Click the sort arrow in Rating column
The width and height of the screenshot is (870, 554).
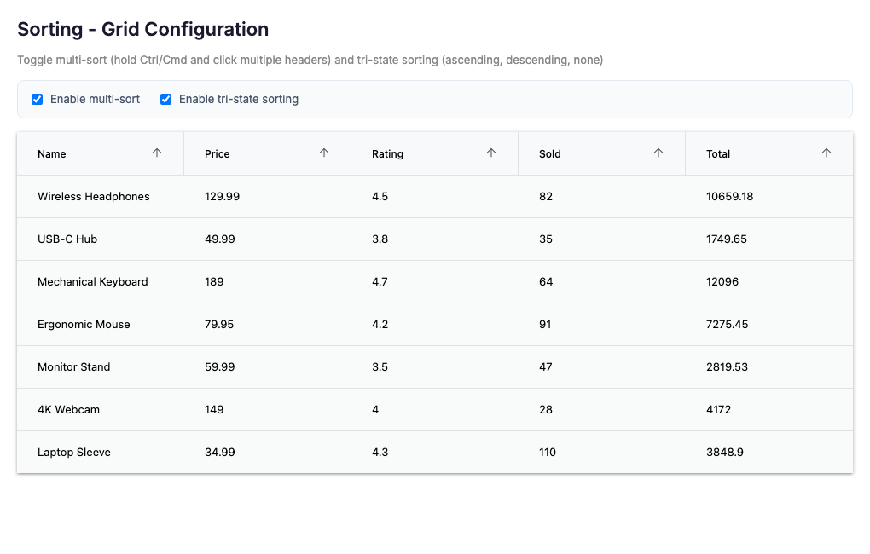(491, 153)
